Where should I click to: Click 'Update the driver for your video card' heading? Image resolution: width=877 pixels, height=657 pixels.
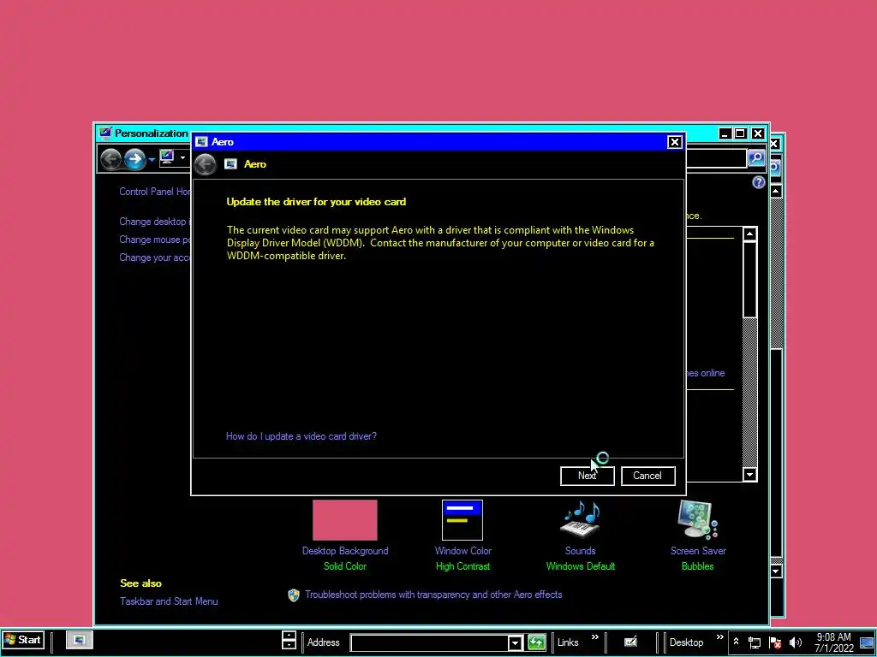point(316,202)
